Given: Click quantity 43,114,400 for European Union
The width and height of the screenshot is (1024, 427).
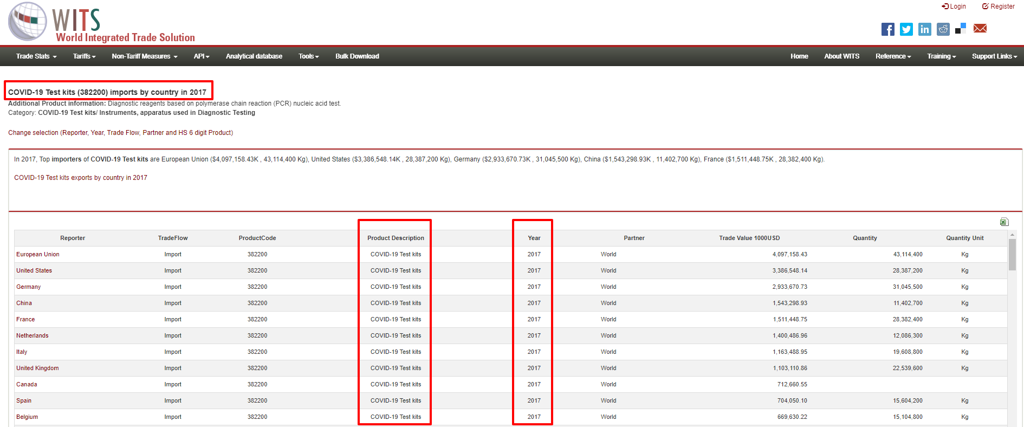Looking at the screenshot, I should click(x=908, y=254).
